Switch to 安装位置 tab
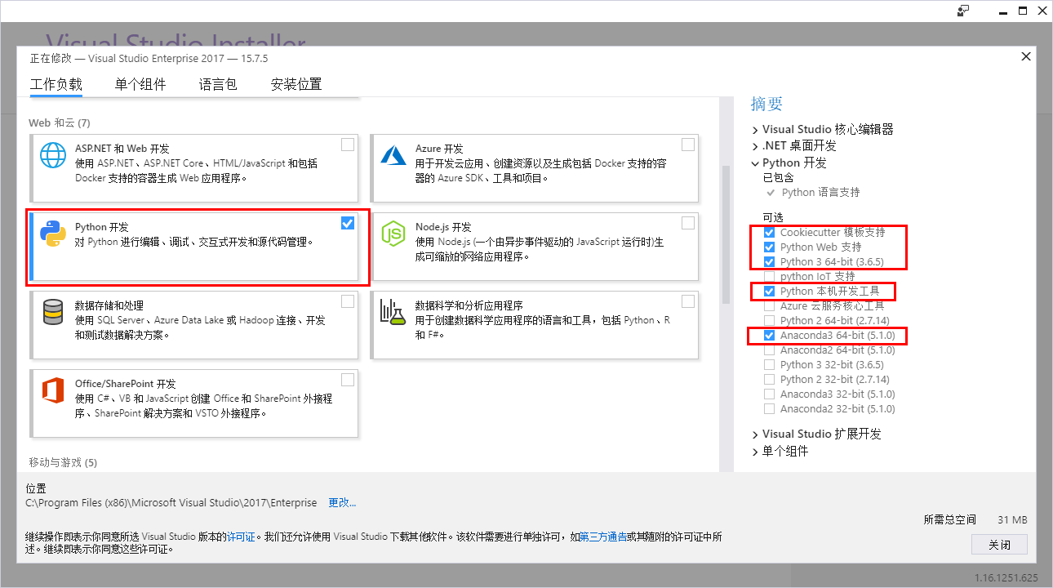Image resolution: width=1053 pixels, height=588 pixels. (x=296, y=84)
